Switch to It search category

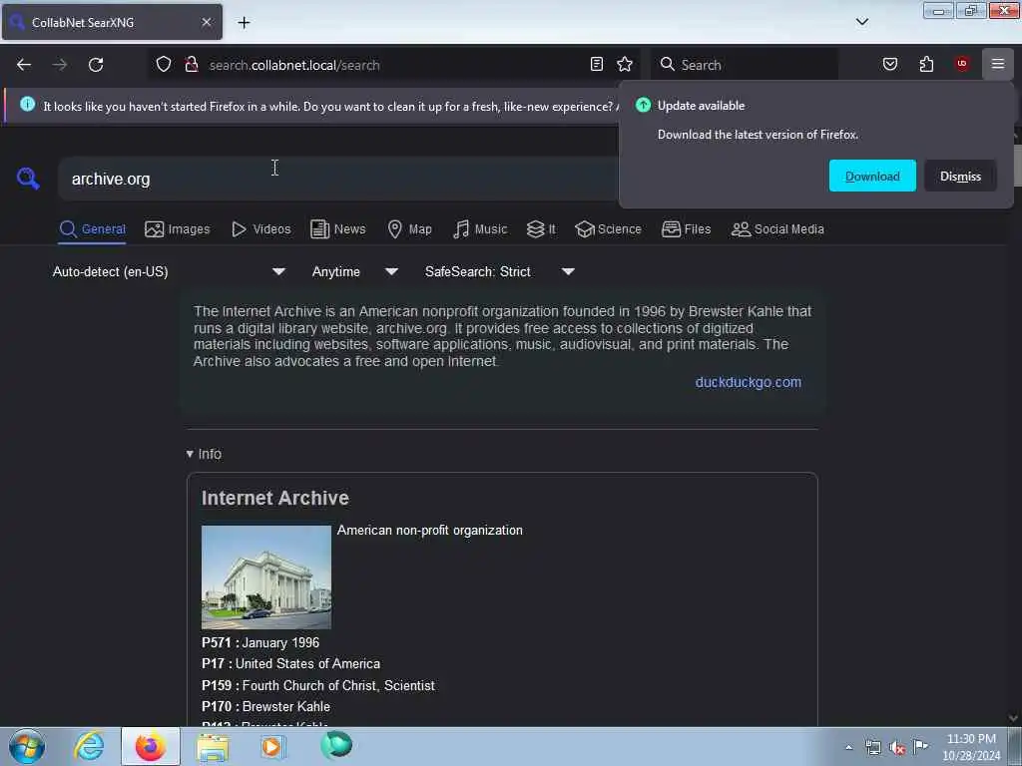[541, 229]
